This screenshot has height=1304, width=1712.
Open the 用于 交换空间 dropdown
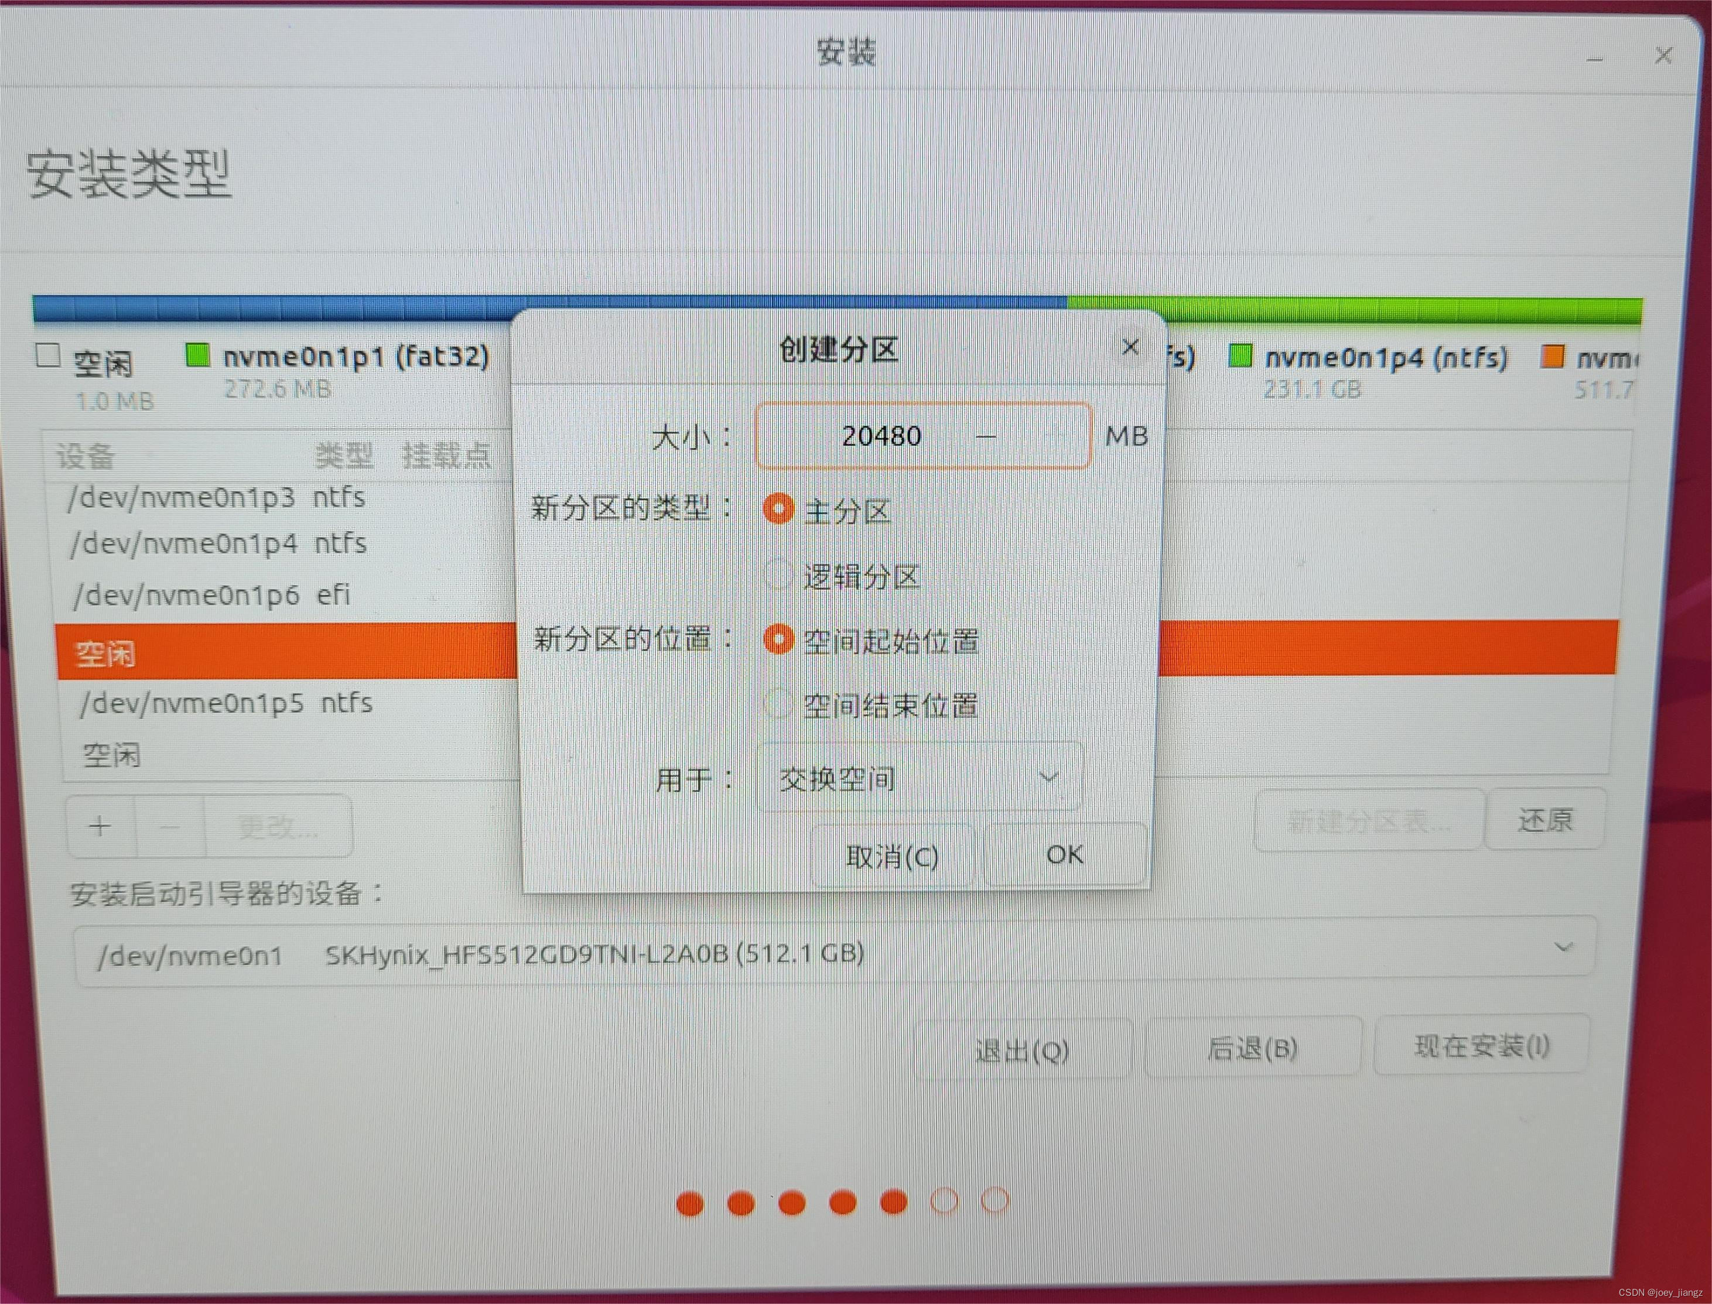pos(918,777)
